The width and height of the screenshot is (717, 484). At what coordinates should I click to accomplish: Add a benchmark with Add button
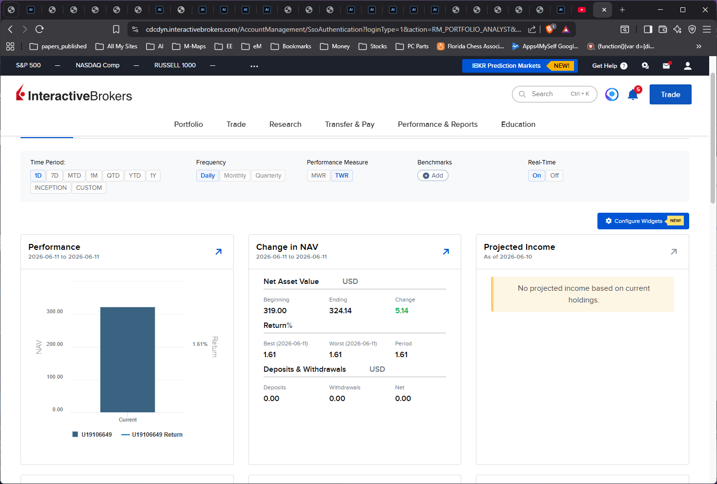pos(433,176)
